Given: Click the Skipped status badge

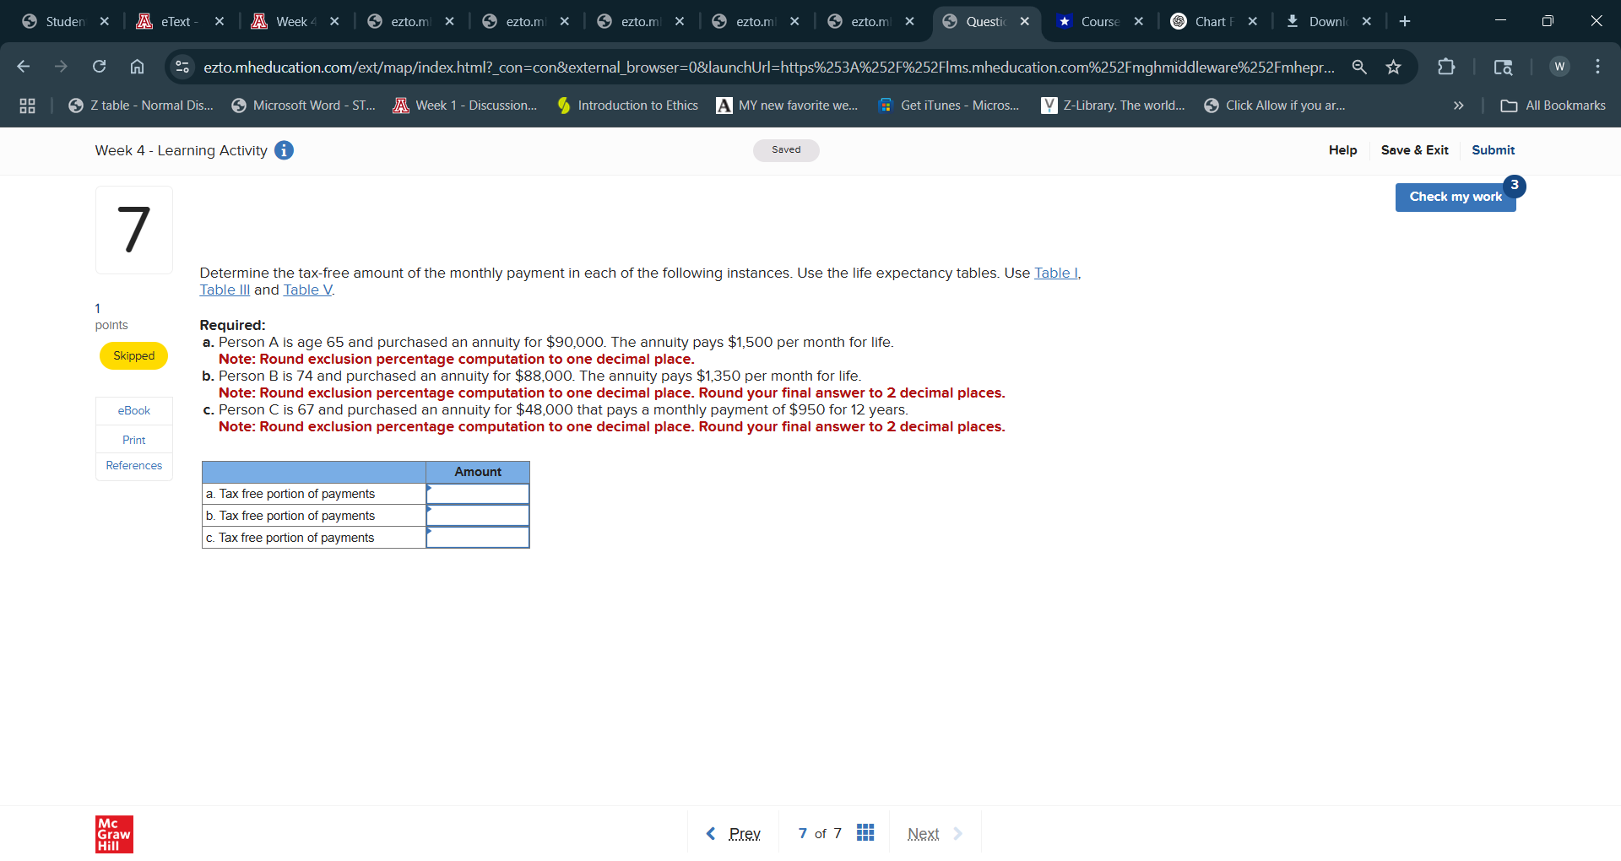Looking at the screenshot, I should coord(133,356).
